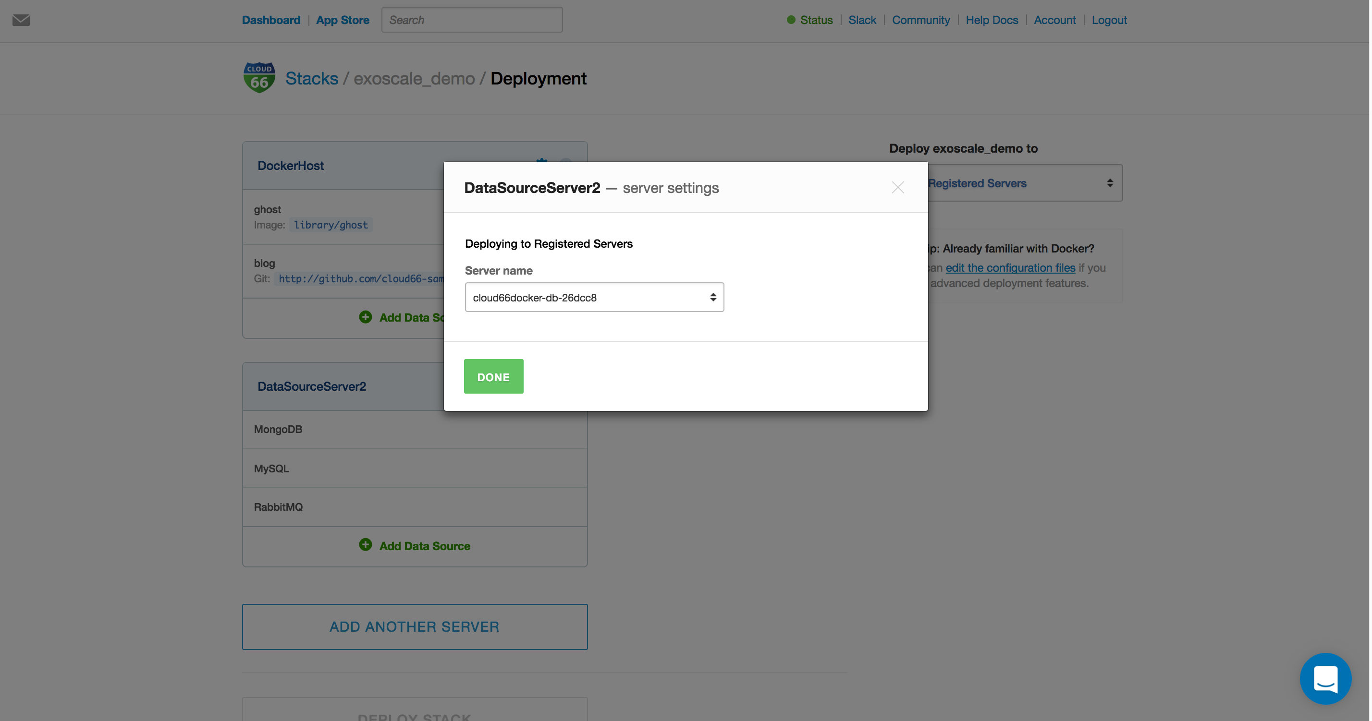Screen dimensions: 1372x721
Task: Navigate to the Dashboard
Action: coord(271,20)
